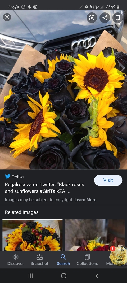The width and height of the screenshot is (127, 283).
Task: Select the Search tab
Action: coord(63,260)
